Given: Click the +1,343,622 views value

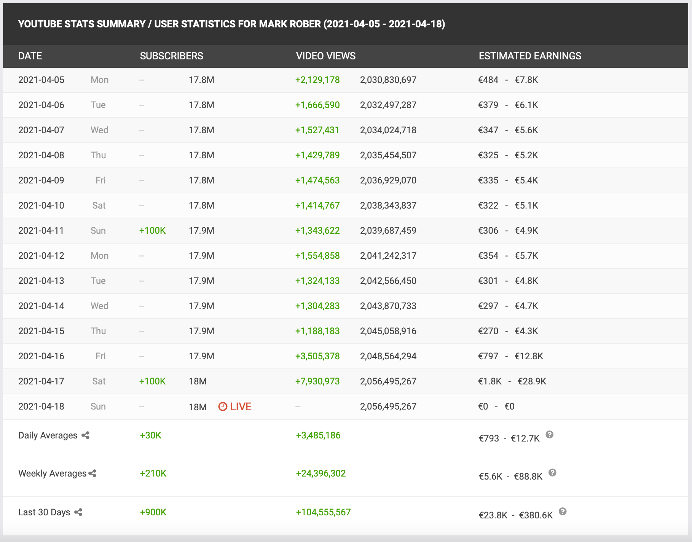Looking at the screenshot, I should tap(317, 231).
